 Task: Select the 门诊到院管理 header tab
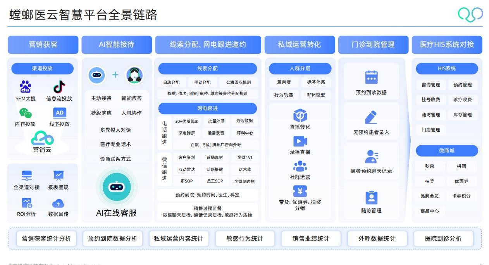coord(373,45)
